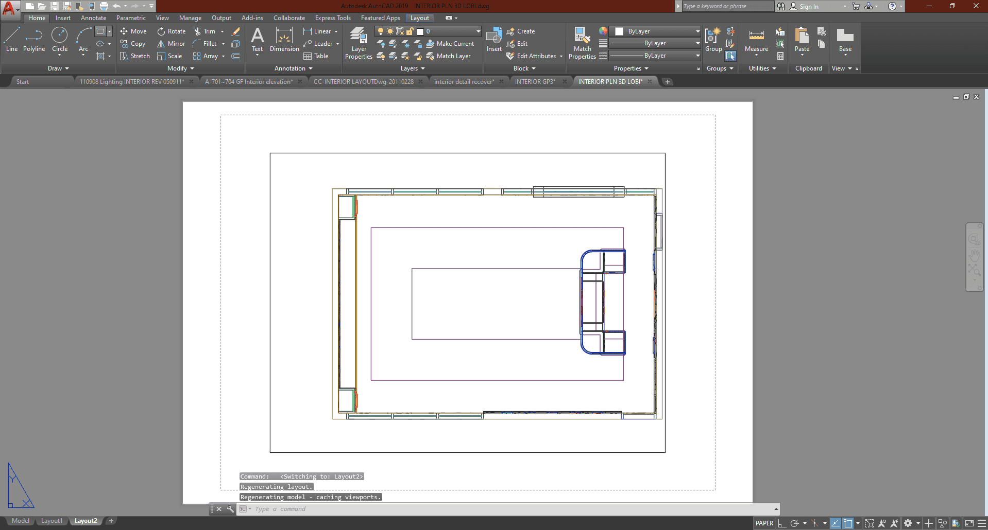Viewport: 988px width, 530px height.
Task: Select the Polyline draw tool
Action: tap(34, 40)
